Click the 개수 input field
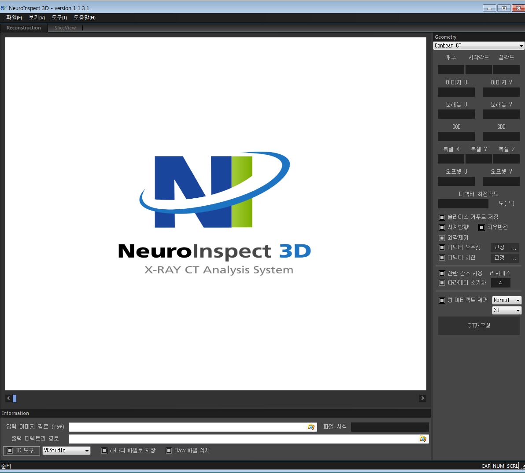 tap(451, 69)
